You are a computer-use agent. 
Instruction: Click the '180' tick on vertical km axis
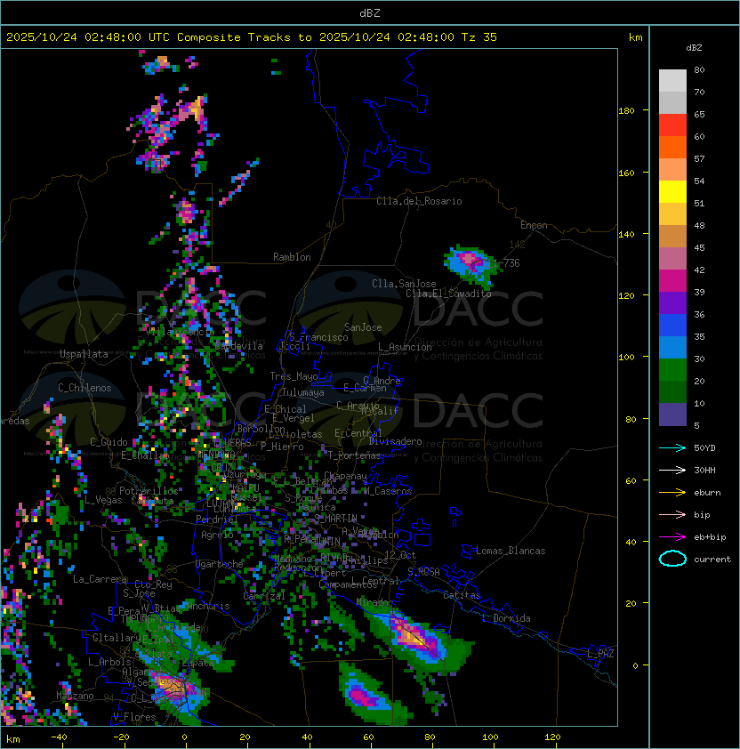point(626,111)
